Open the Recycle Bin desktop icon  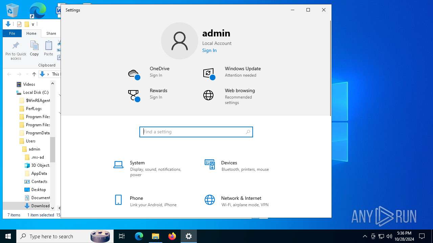pyautogui.click(x=13, y=10)
